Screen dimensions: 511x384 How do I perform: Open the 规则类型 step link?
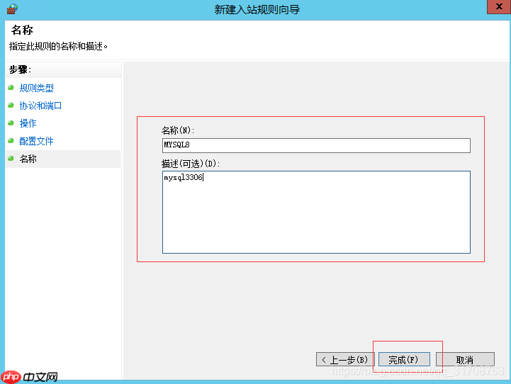(37, 88)
